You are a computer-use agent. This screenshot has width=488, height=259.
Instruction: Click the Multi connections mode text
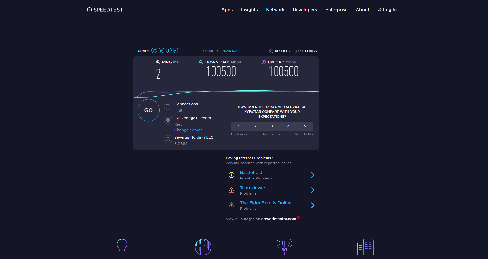(x=179, y=110)
